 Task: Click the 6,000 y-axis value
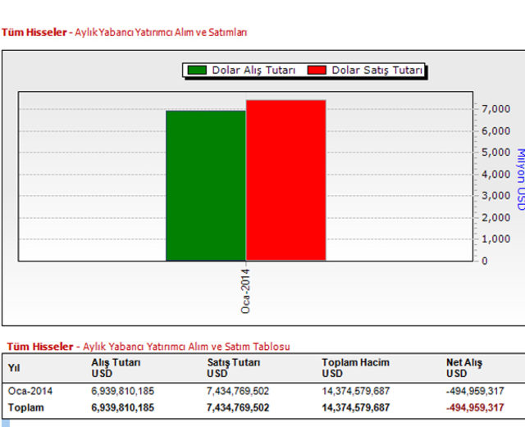(x=495, y=131)
